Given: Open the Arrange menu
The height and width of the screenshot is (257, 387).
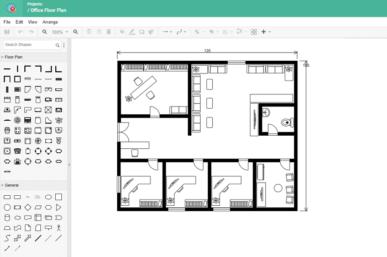Looking at the screenshot, I should (x=50, y=22).
